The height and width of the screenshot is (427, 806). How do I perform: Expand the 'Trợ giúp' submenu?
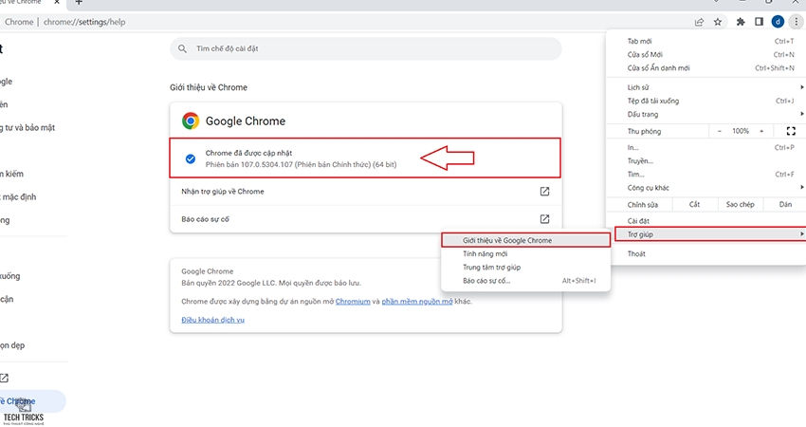[710, 234]
